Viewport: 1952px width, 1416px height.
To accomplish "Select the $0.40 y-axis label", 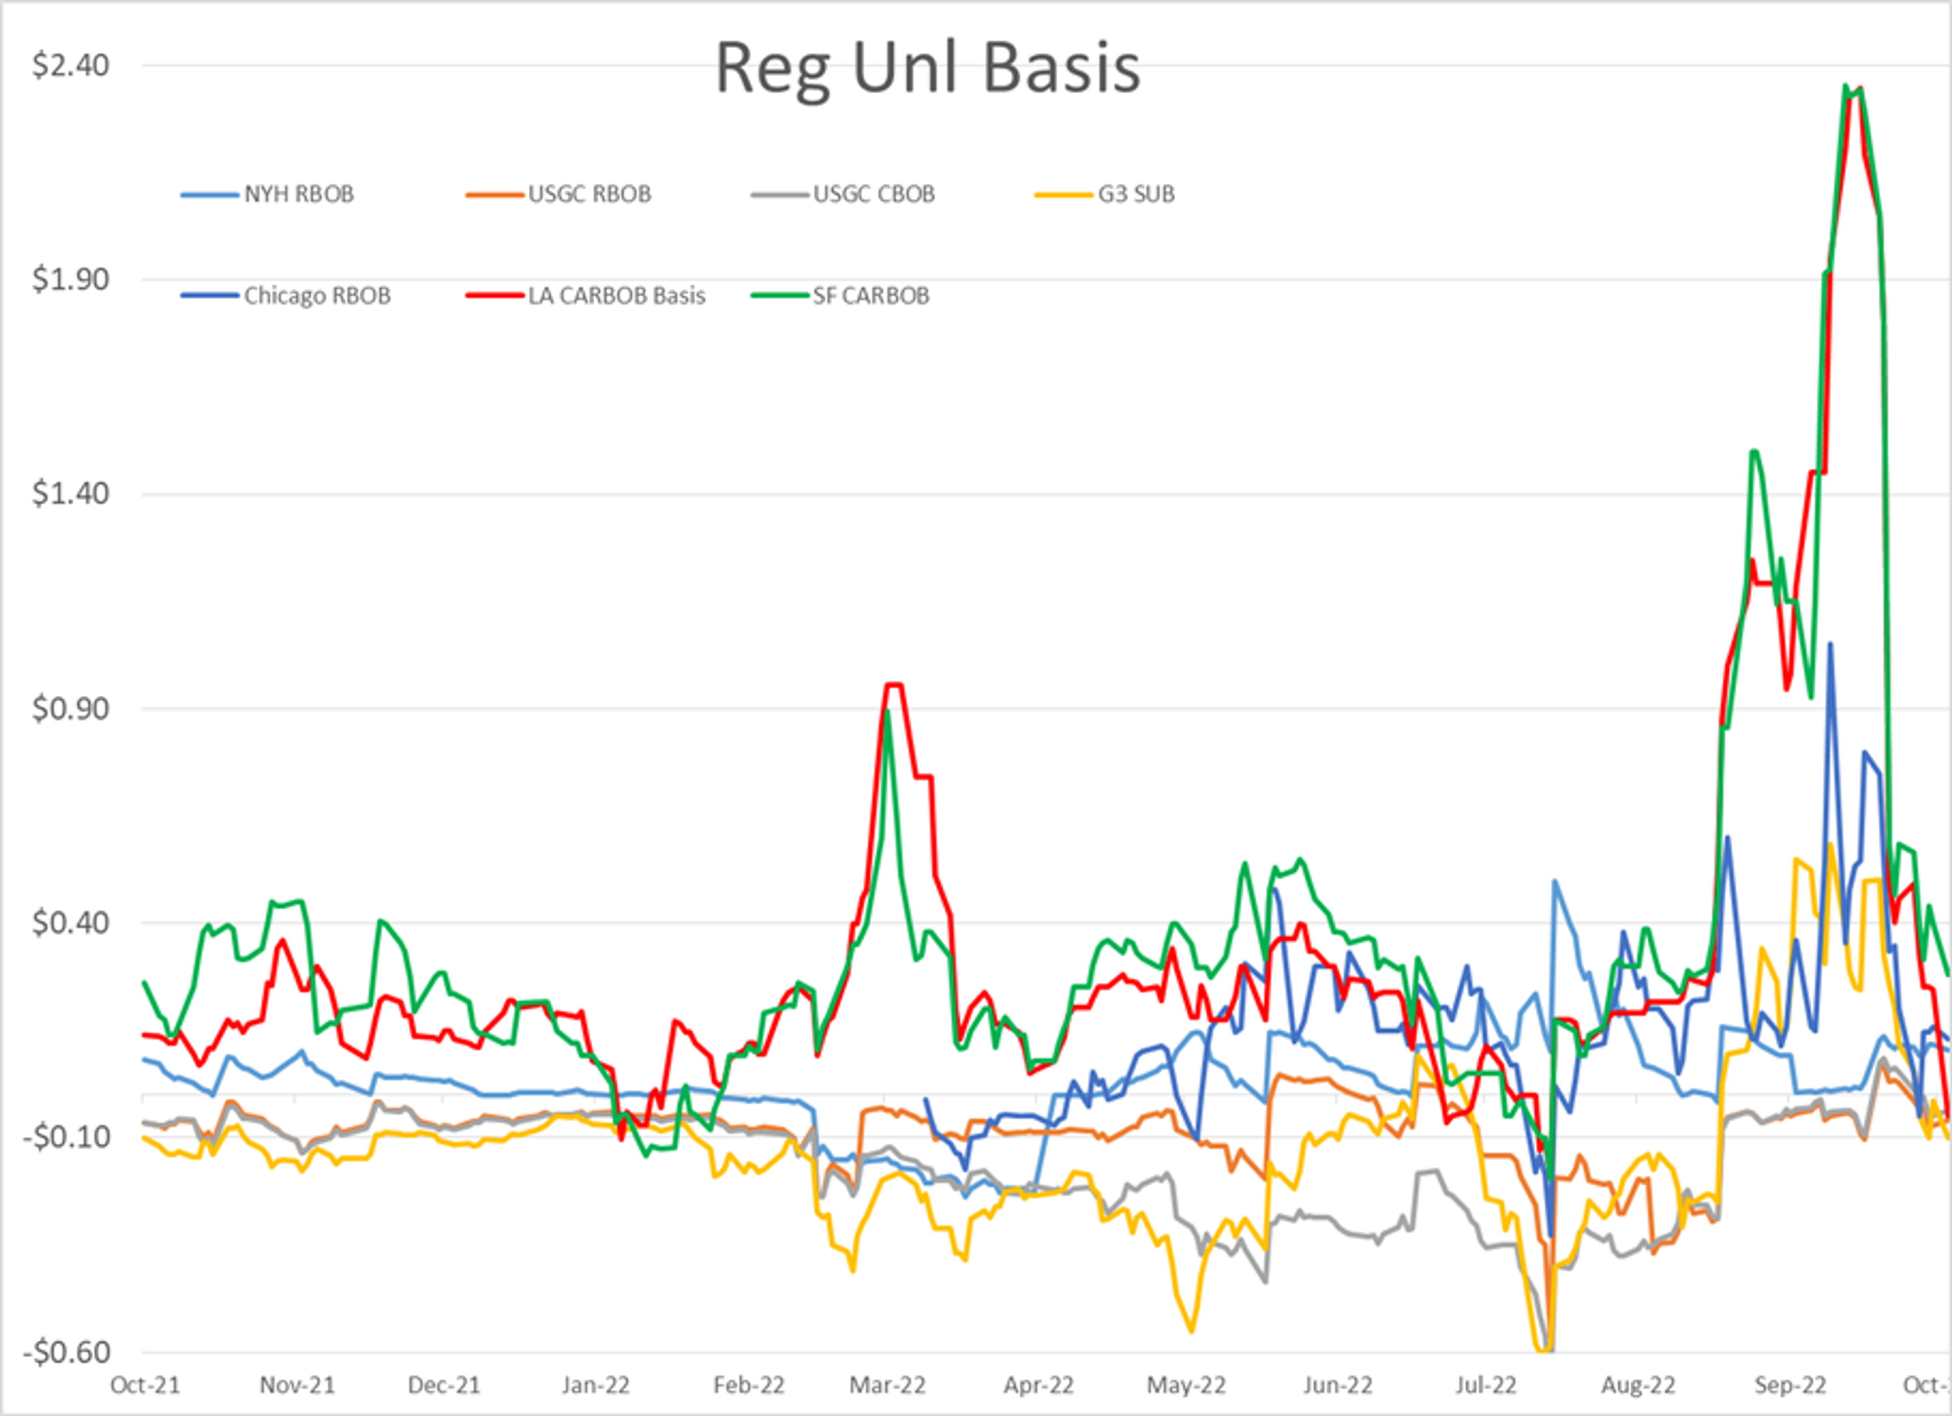I will (x=71, y=923).
